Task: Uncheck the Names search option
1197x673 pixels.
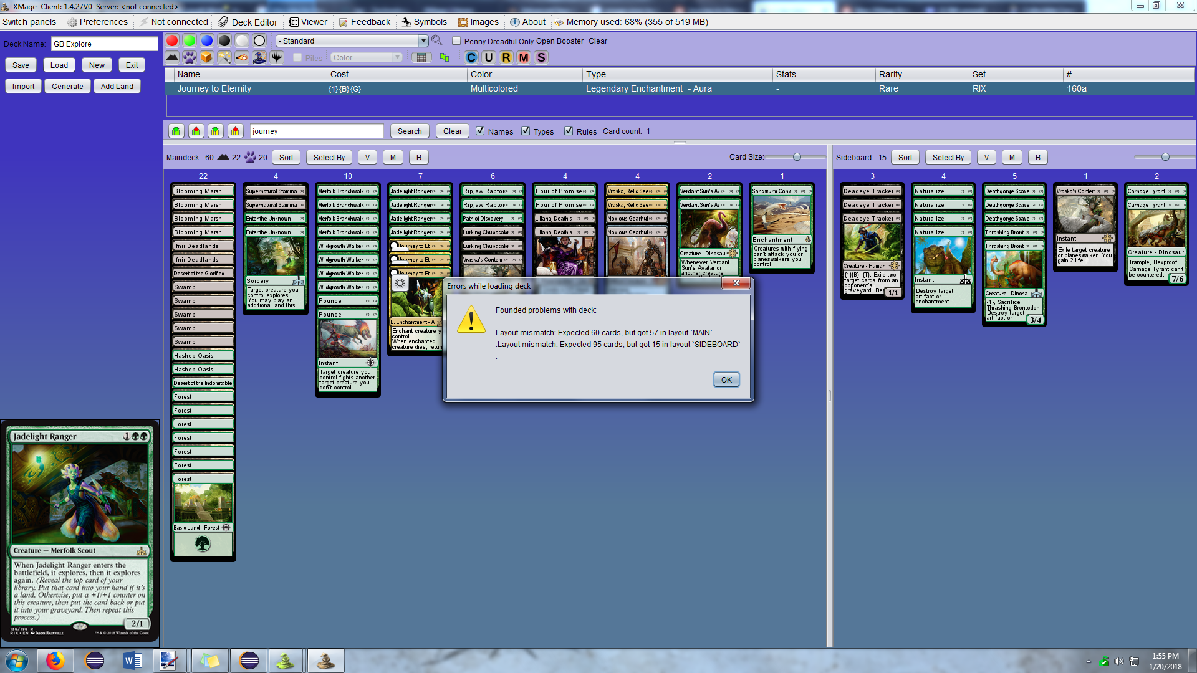Action: (x=480, y=131)
